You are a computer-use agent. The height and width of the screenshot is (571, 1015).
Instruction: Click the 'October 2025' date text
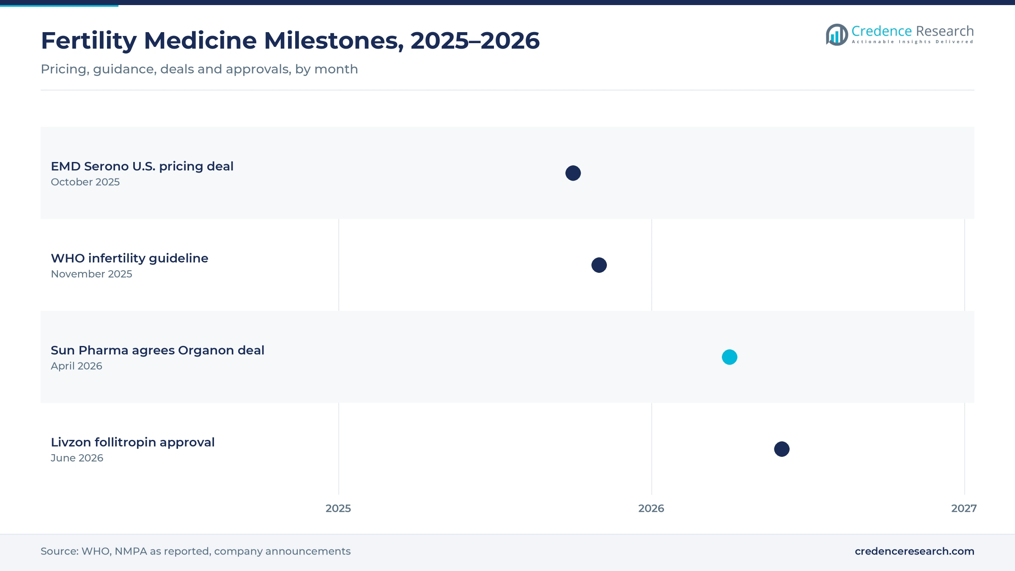coord(85,182)
